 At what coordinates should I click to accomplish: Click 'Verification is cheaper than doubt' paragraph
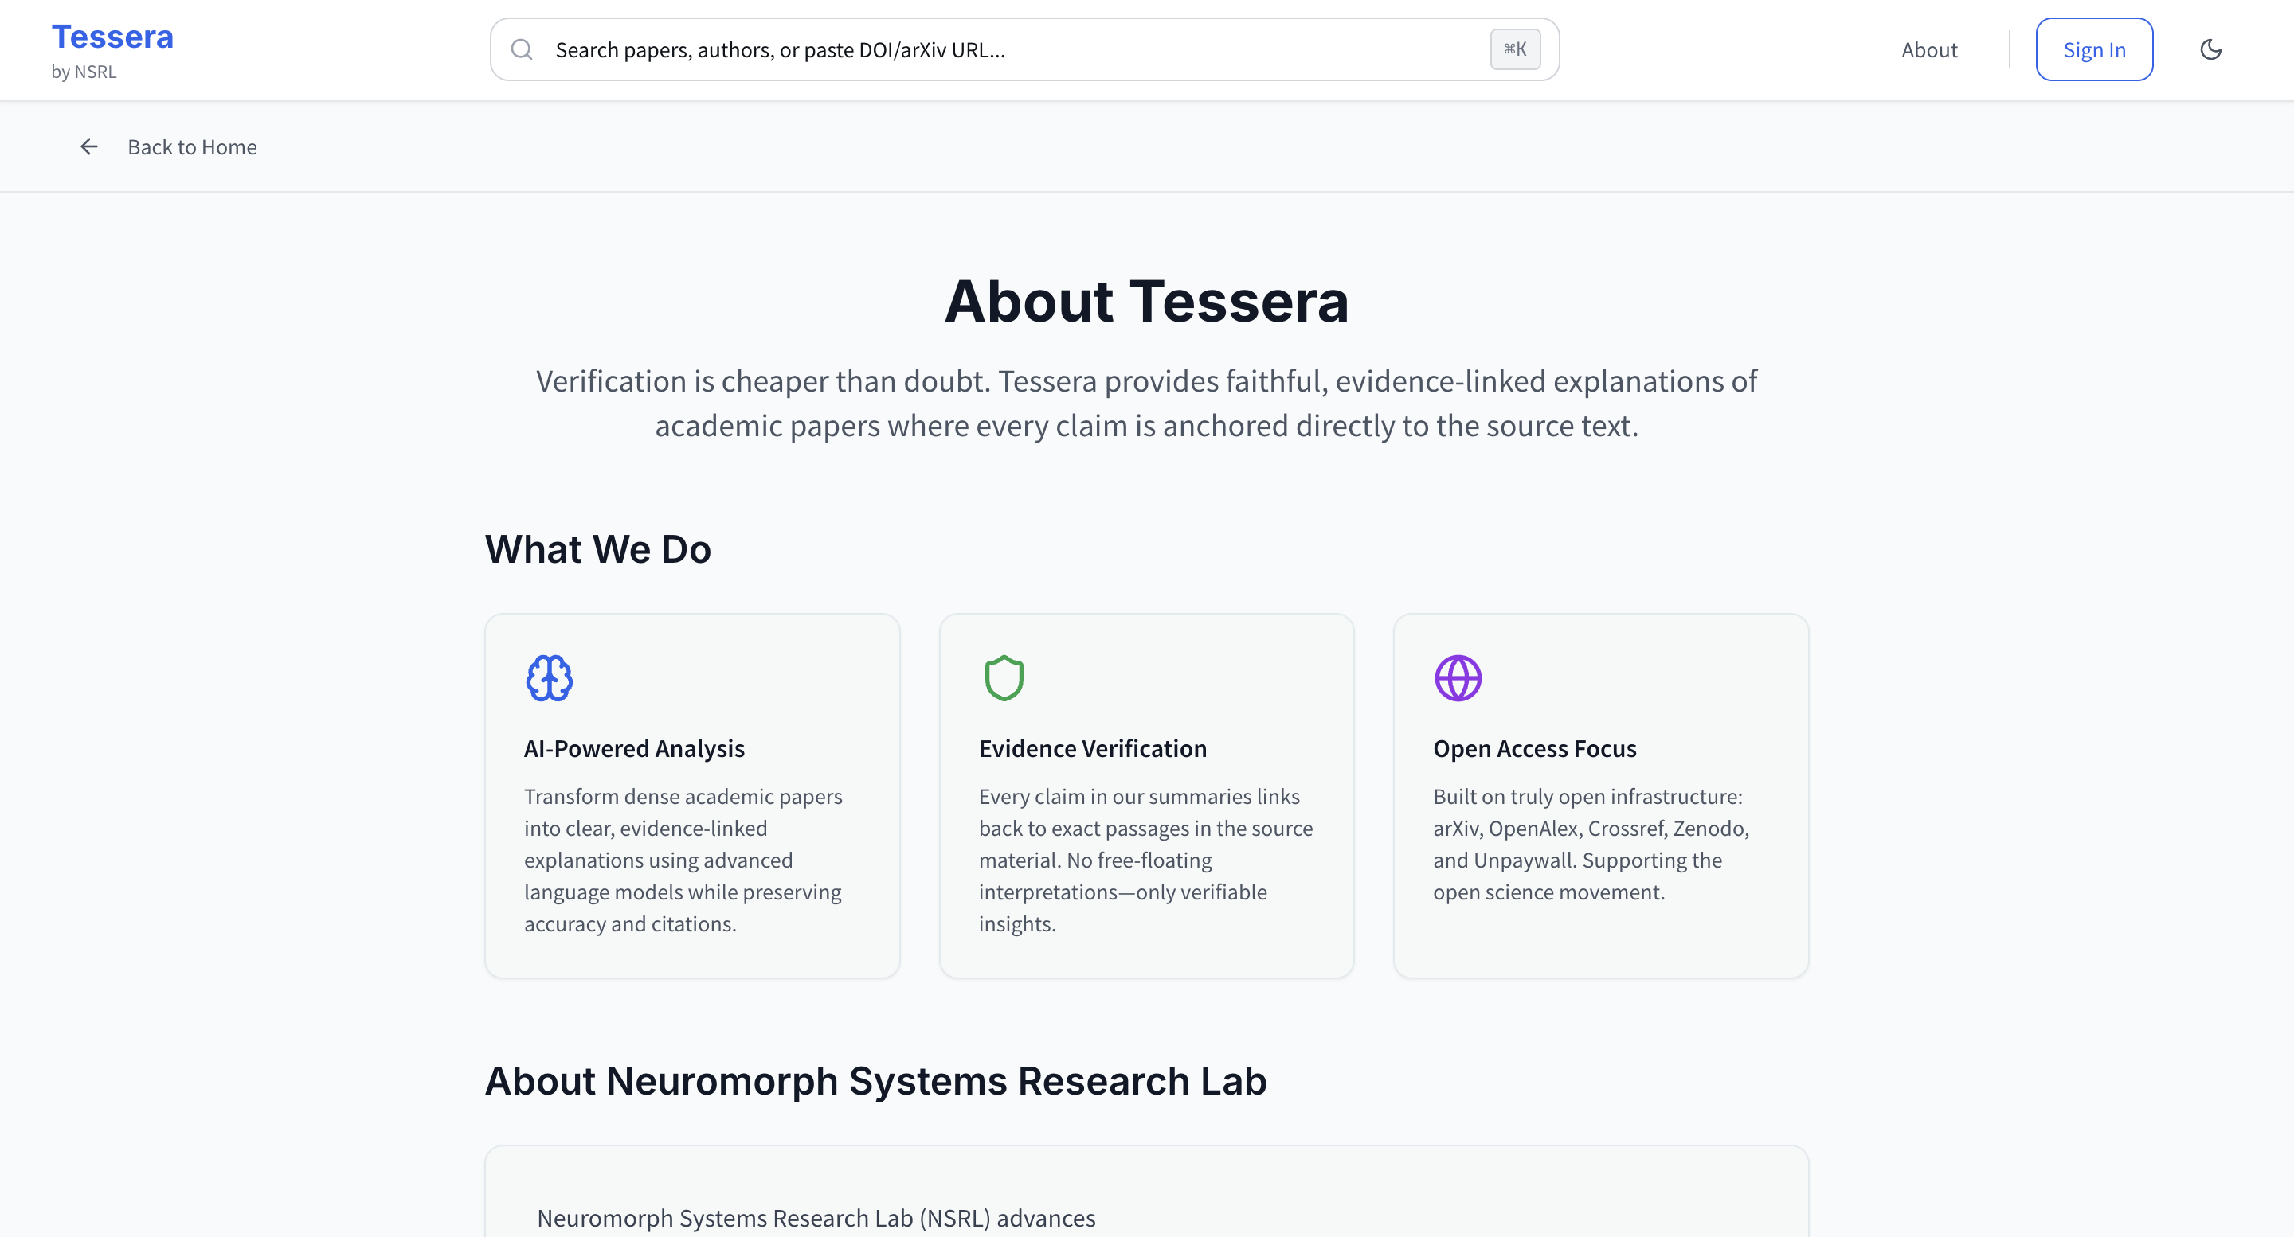coord(1147,403)
